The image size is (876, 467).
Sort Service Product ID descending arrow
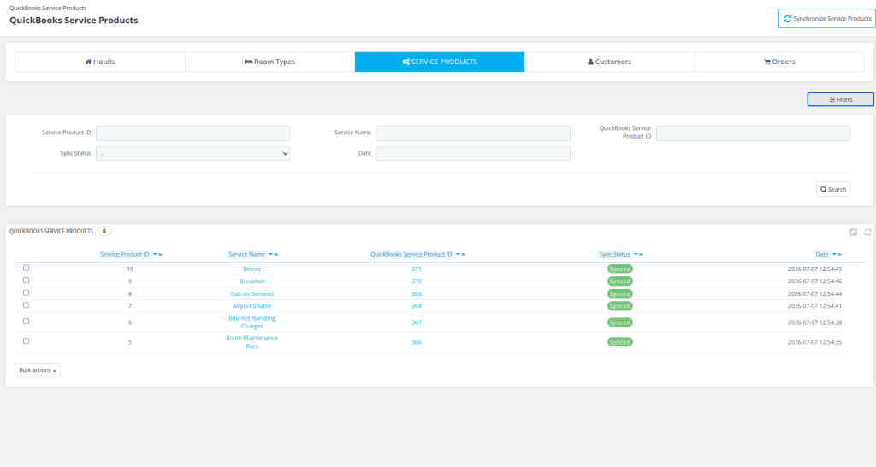click(x=156, y=255)
